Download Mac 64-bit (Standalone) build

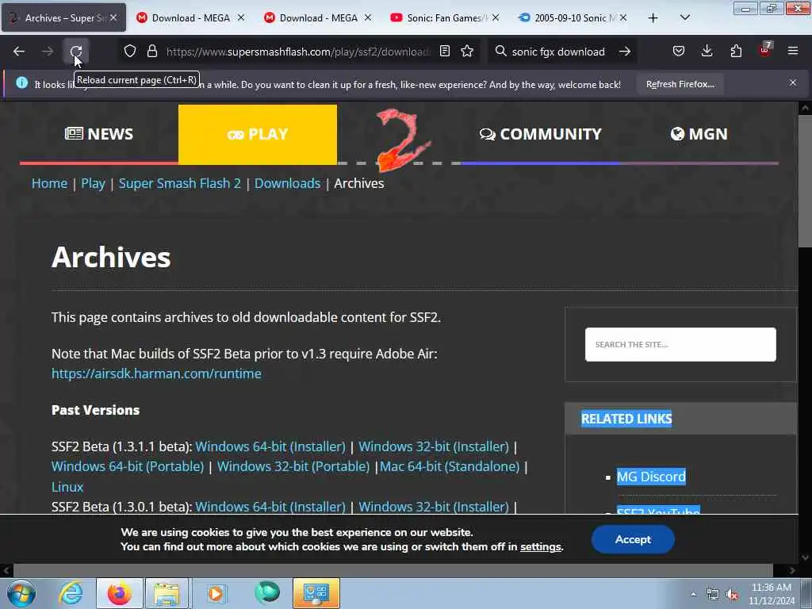tap(450, 466)
